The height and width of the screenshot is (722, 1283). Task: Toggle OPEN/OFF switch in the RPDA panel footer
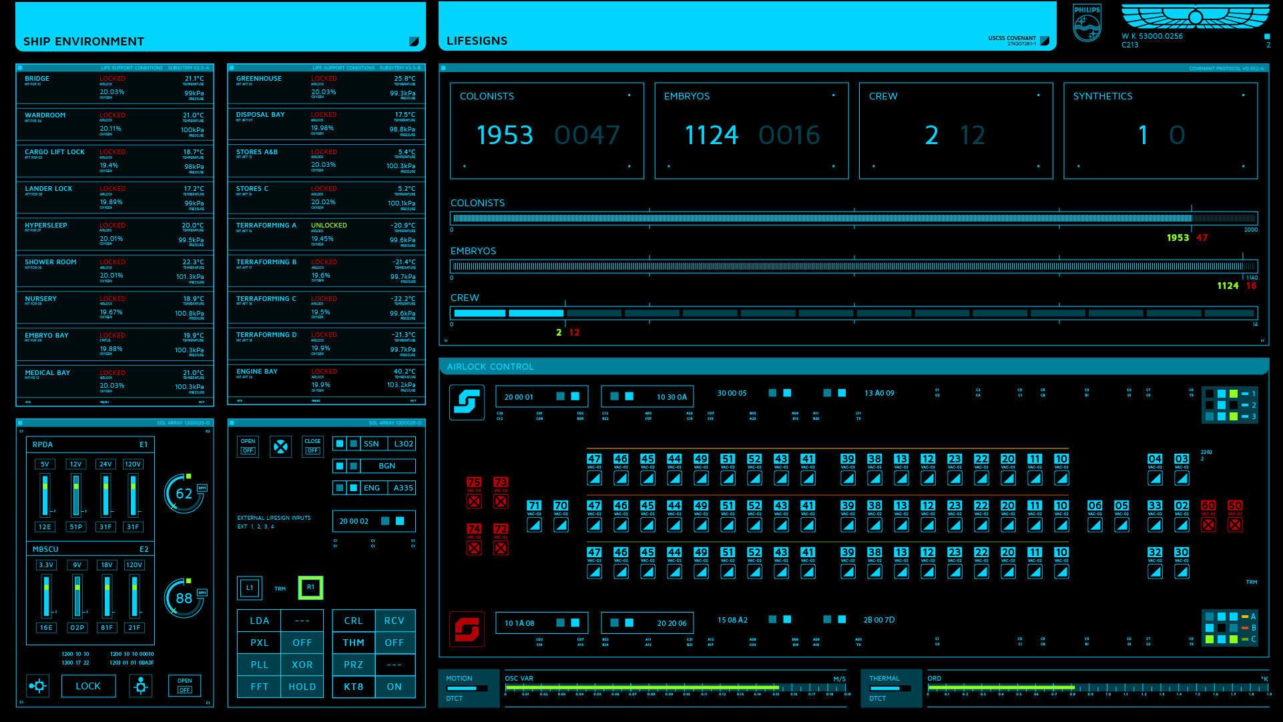tap(185, 685)
